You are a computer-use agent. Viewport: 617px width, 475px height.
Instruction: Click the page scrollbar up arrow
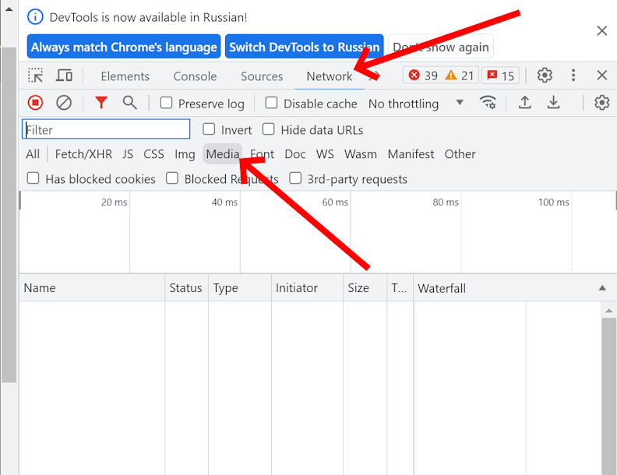pos(9,9)
